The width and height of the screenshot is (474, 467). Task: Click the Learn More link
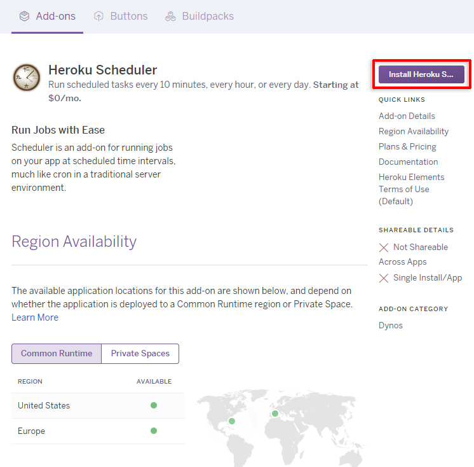(x=35, y=317)
